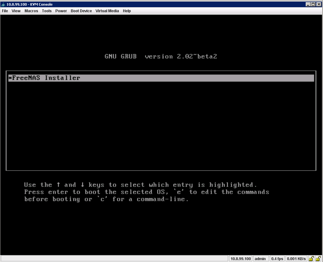Open the File menu
Screen dimensions: 323x262
(x=5, y=11)
